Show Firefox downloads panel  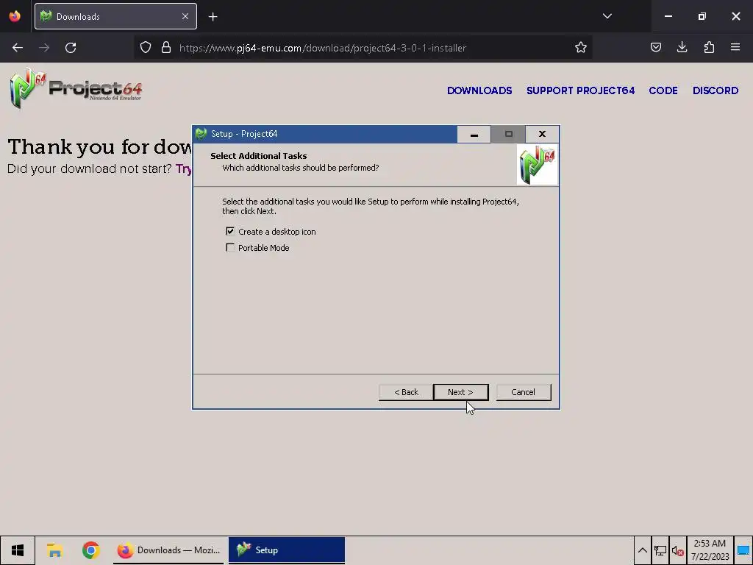pyautogui.click(x=682, y=48)
